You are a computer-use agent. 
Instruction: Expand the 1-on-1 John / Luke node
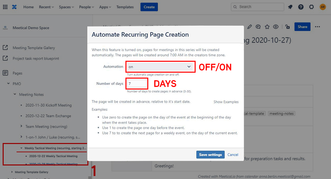point(21,137)
